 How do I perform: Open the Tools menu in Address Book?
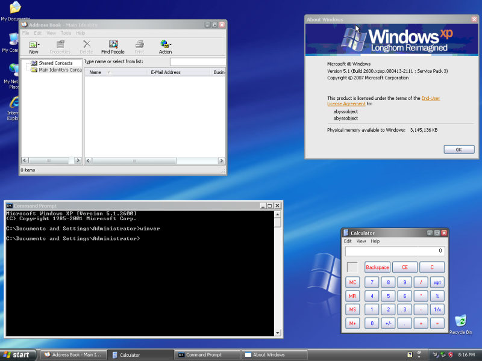pyautogui.click(x=65, y=33)
